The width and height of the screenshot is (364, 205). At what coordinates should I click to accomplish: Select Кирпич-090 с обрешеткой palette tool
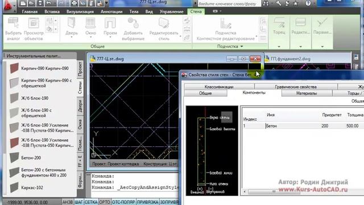[x=40, y=83]
